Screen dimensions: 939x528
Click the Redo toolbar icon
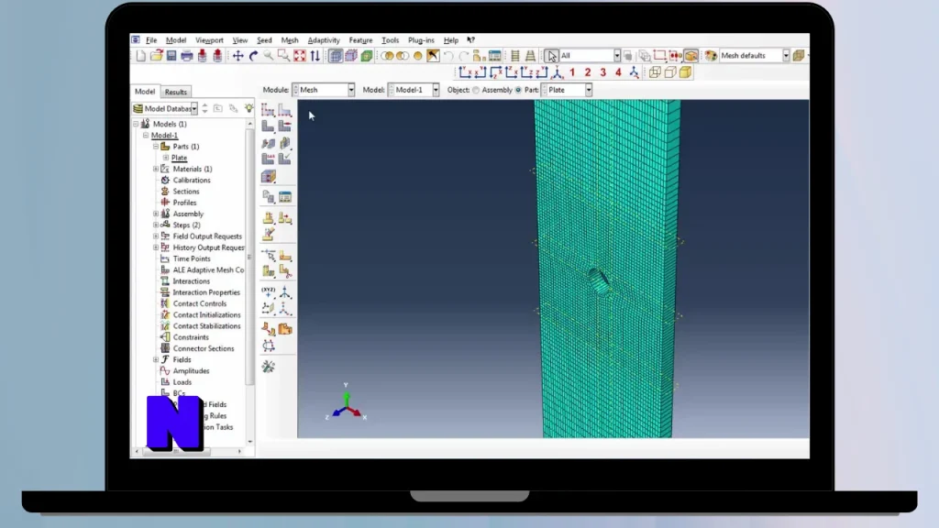pyautogui.click(x=463, y=56)
